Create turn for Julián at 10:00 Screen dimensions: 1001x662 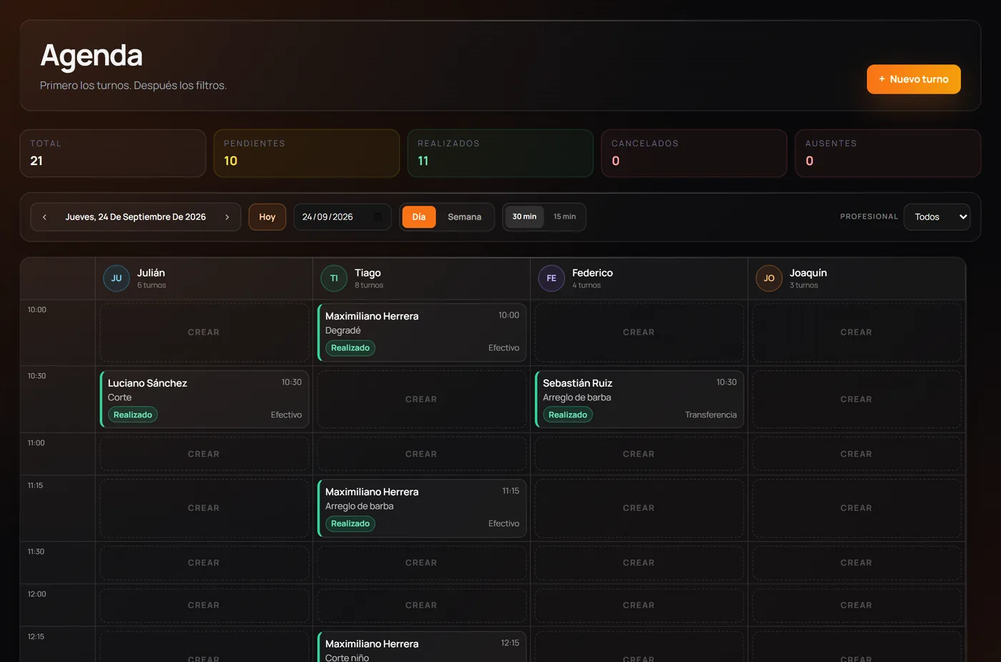coord(204,332)
